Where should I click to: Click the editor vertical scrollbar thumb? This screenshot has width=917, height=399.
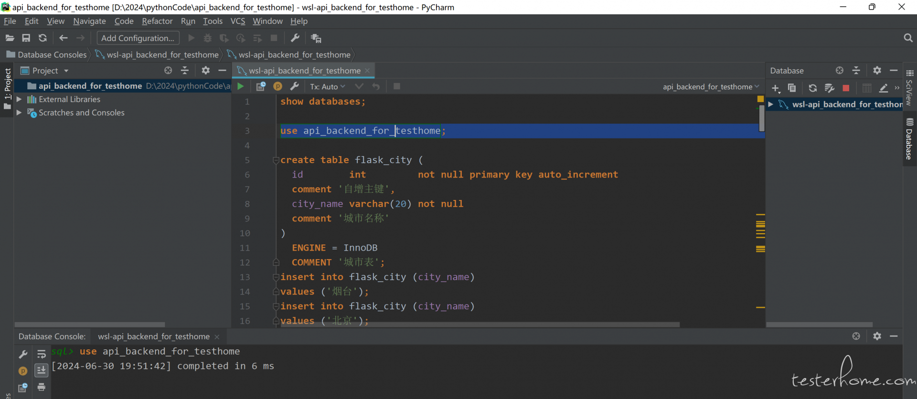(762, 118)
